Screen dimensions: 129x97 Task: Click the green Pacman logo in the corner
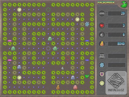(124, 4)
